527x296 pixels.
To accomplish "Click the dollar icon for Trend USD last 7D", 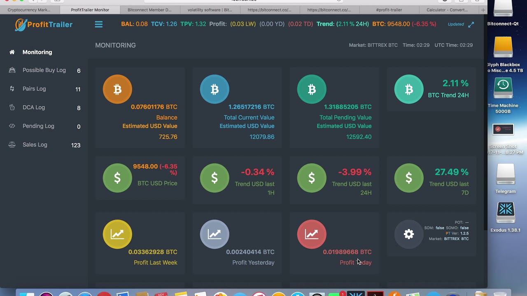I will pyautogui.click(x=409, y=178).
